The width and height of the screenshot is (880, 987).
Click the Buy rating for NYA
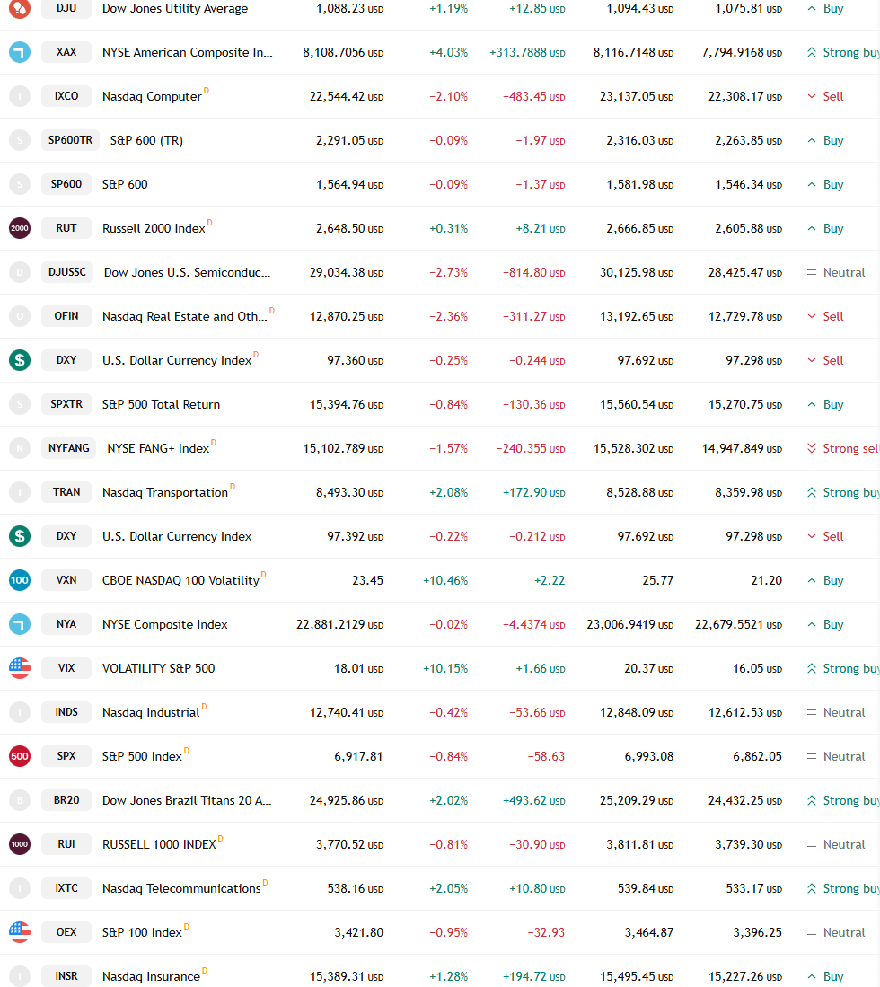tap(825, 624)
